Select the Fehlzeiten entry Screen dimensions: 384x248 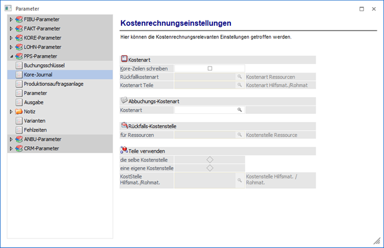click(35, 130)
